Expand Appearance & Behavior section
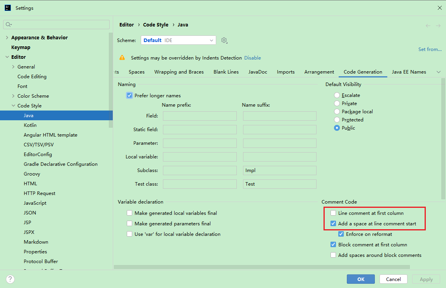This screenshot has width=446, height=288. pos(7,38)
